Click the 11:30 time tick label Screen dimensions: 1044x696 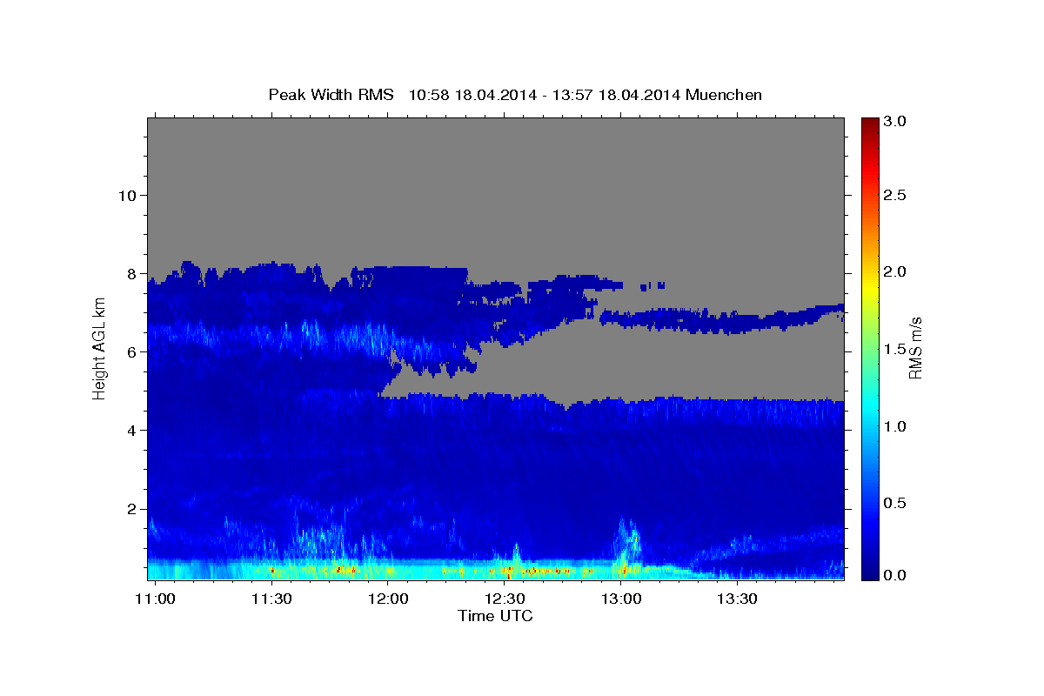point(271,599)
